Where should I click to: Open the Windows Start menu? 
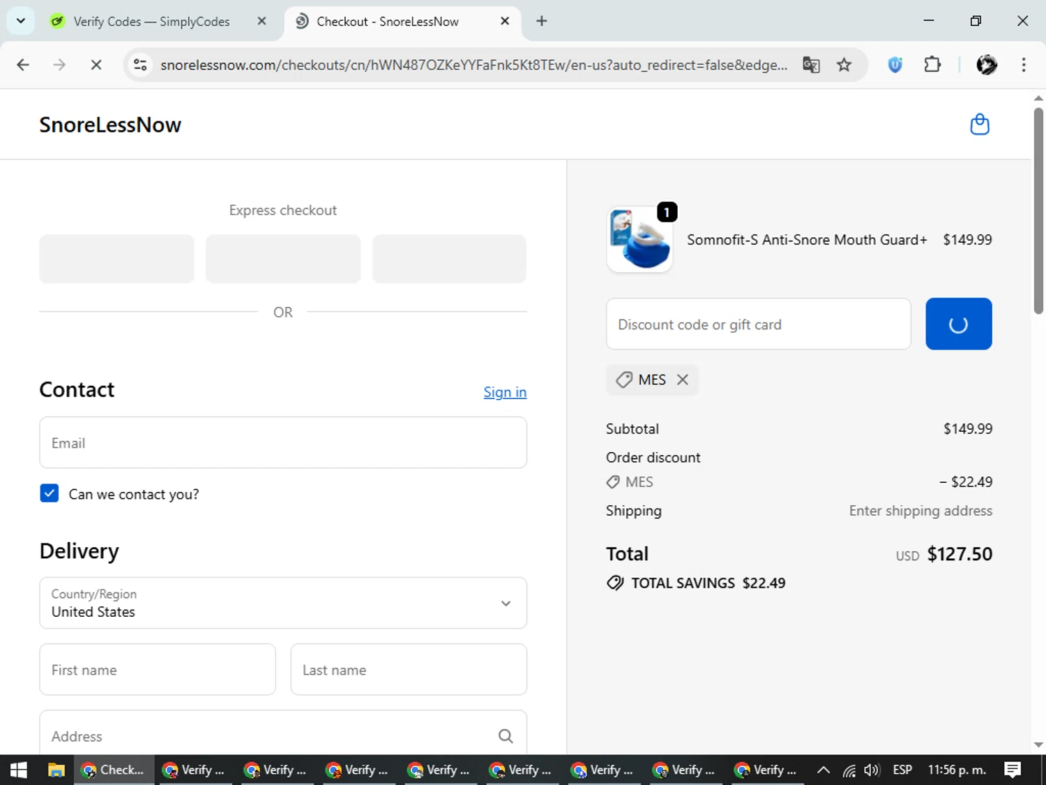coord(19,770)
